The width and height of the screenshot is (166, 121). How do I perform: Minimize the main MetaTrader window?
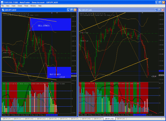pyautogui.click(x=157, y=2)
